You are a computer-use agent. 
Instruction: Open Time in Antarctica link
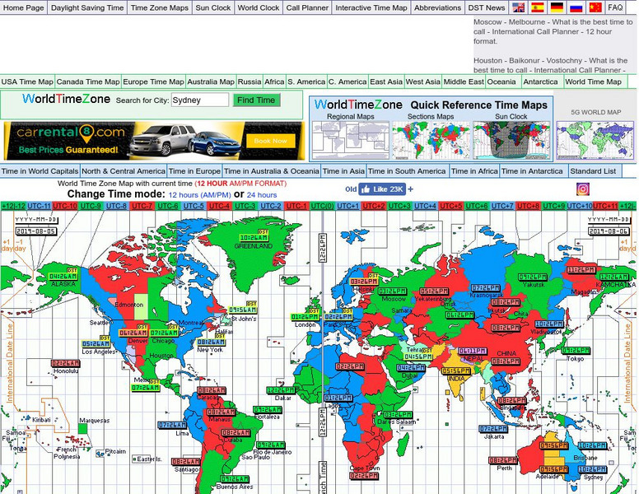coord(532,171)
